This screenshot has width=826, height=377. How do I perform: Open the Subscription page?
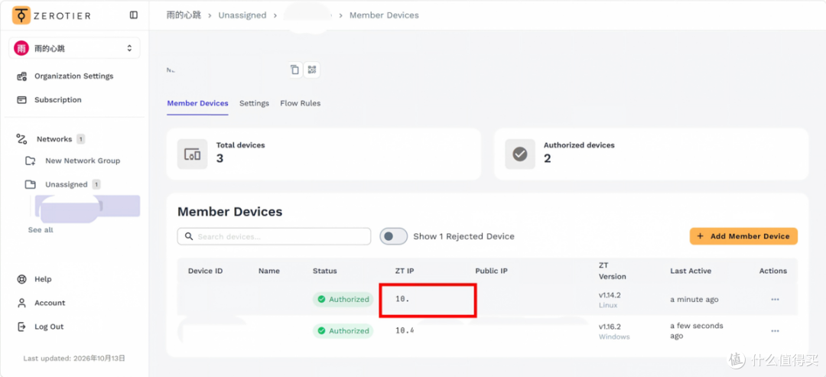pyautogui.click(x=58, y=100)
